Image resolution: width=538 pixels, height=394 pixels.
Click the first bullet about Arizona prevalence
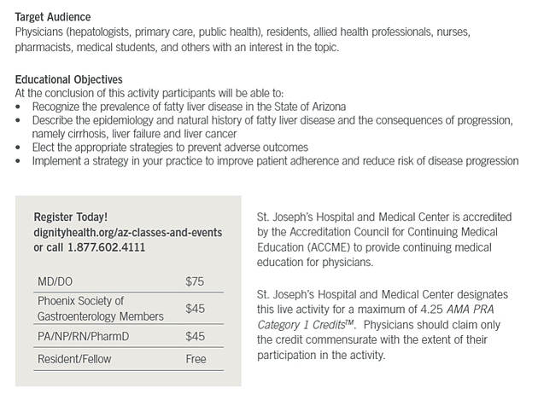[189, 107]
